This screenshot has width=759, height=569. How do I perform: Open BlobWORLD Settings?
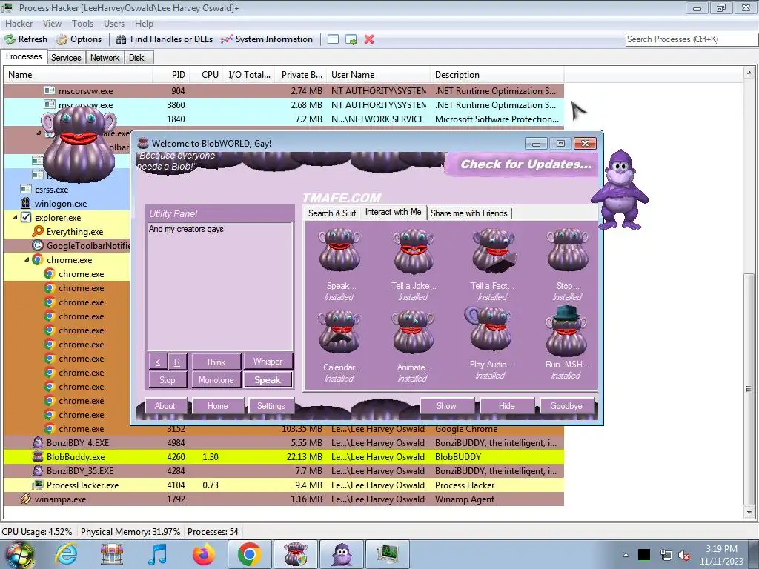[x=271, y=406]
